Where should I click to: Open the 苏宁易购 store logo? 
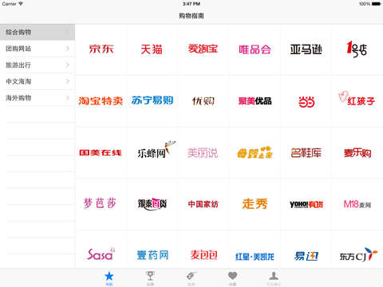152,100
